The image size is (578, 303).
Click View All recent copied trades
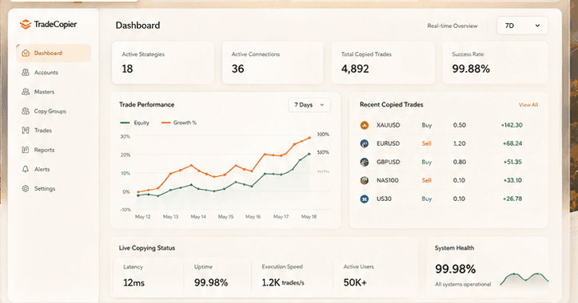click(528, 104)
